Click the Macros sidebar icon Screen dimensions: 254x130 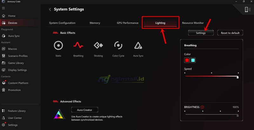point(3,49)
